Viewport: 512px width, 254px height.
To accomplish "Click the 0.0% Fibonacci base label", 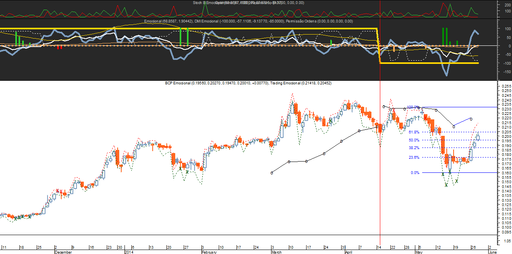I will pyautogui.click(x=415, y=172).
